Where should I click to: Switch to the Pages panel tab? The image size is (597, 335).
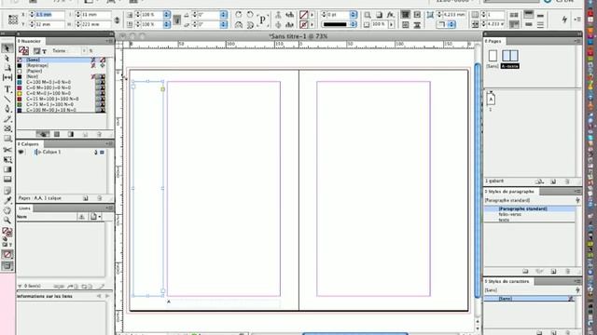click(493, 41)
